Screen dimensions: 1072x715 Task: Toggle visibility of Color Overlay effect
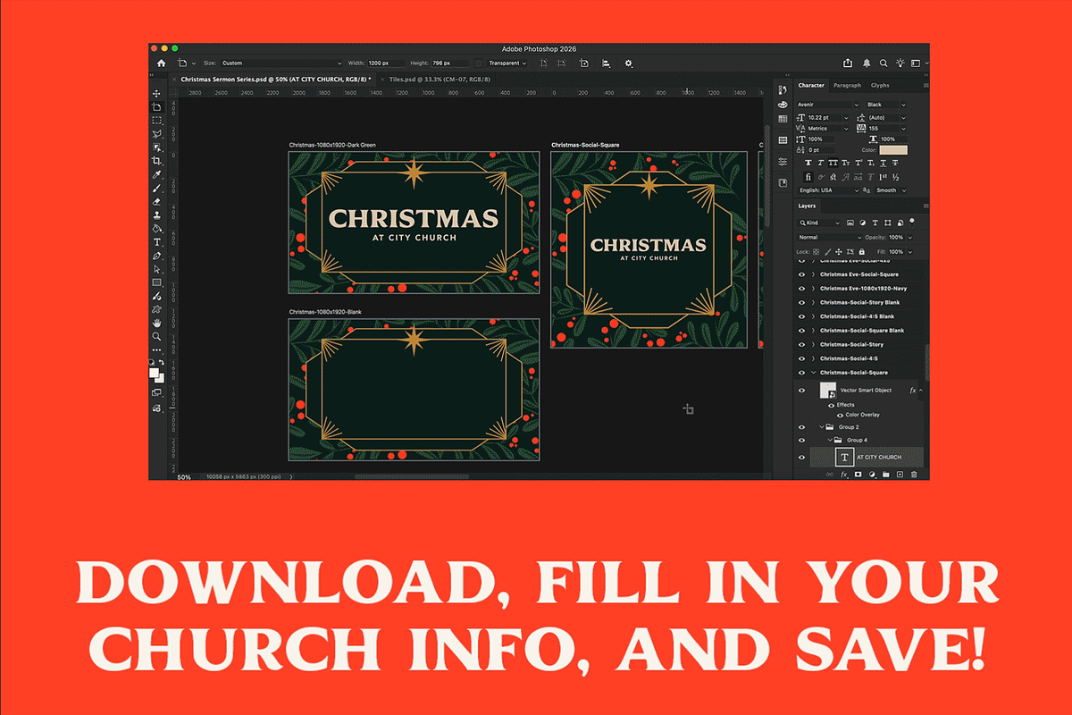840,416
